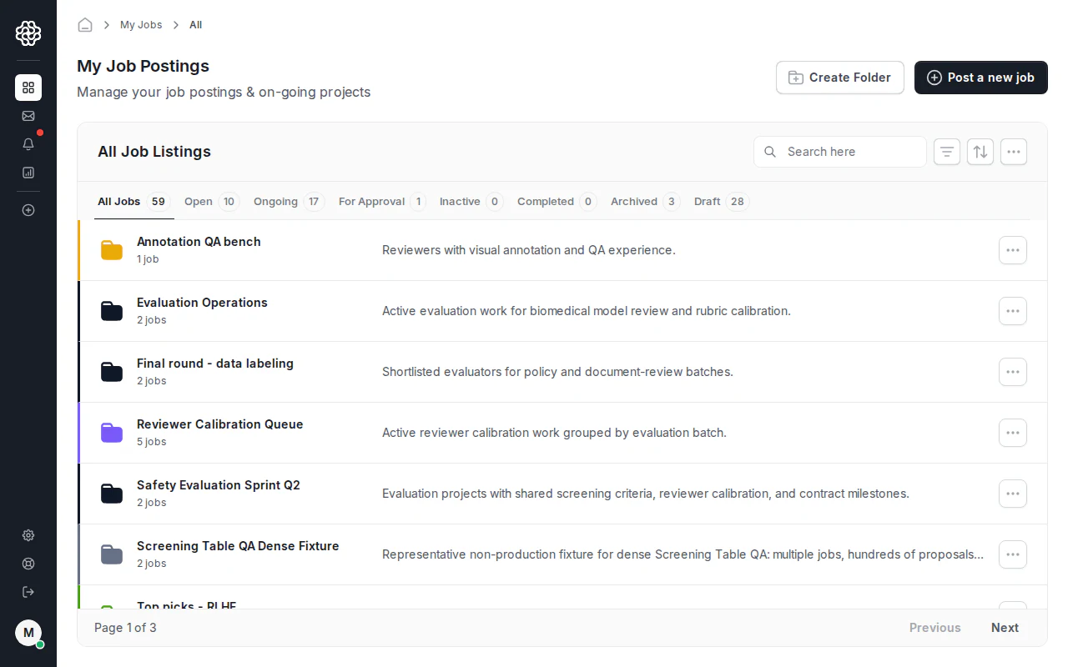This screenshot has width=1068, height=667.
Task: Open the settings gear icon
Action: (x=28, y=535)
